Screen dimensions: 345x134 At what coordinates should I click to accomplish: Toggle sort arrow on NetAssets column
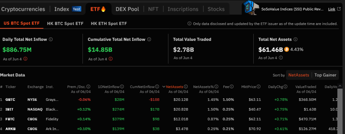tap(164, 87)
